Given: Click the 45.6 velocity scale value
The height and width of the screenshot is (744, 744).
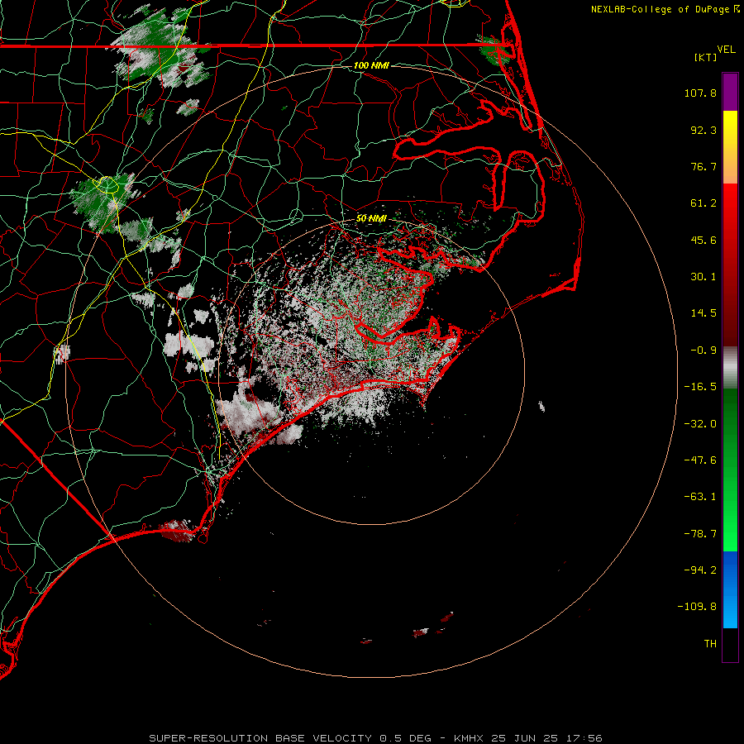Looking at the screenshot, I should (x=703, y=240).
